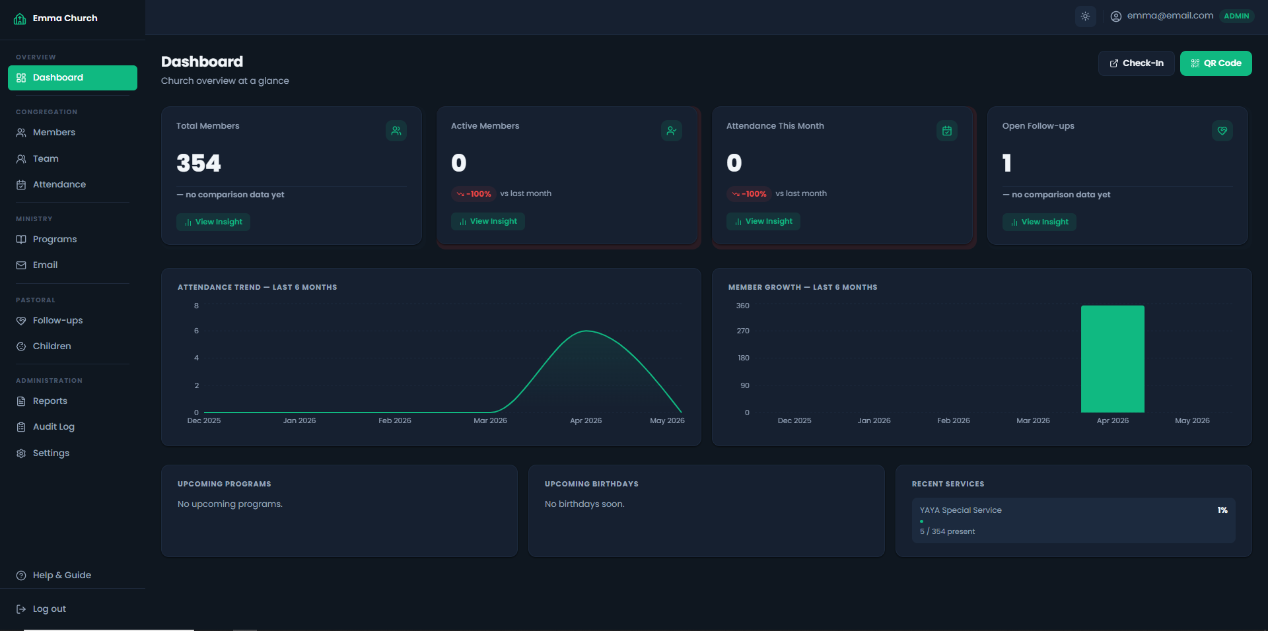Viewport: 1268px width, 631px height.
Task: Click the Emma Church logo icon
Action: click(x=20, y=18)
